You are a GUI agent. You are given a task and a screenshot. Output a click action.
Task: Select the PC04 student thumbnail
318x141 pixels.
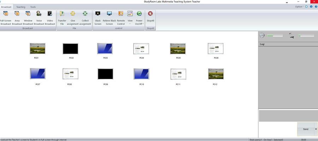click(141, 49)
